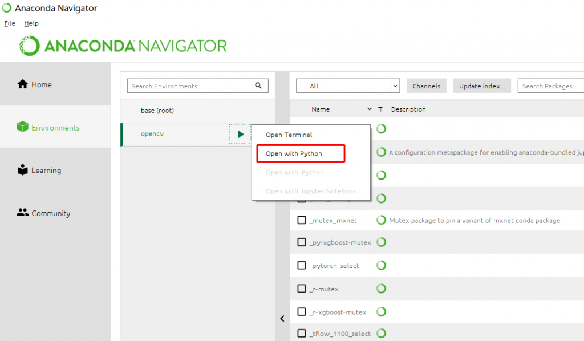Image resolution: width=584 pixels, height=341 pixels.
Task: Select the base (root) environment
Action: click(157, 111)
